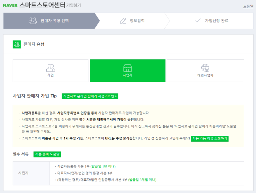Click the 사업자 판매자 가입 Tip heading
The height and width of the screenshot is (193, 256).
35,96
